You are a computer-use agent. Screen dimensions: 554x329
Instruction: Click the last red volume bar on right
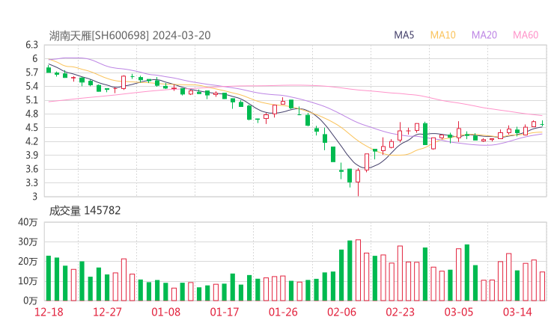(542, 286)
